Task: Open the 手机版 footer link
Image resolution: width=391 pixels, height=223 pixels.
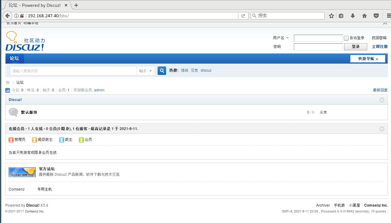Action: click(340, 205)
